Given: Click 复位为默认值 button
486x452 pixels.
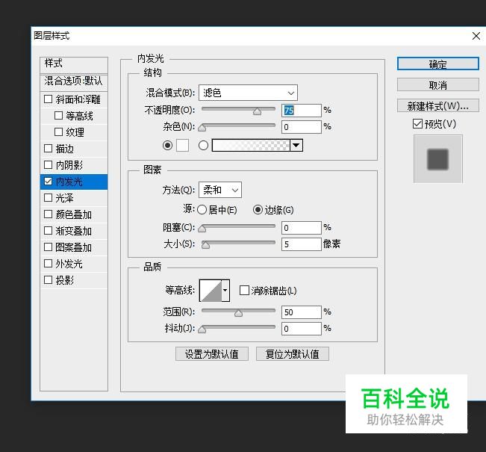Looking at the screenshot, I should click(293, 354).
